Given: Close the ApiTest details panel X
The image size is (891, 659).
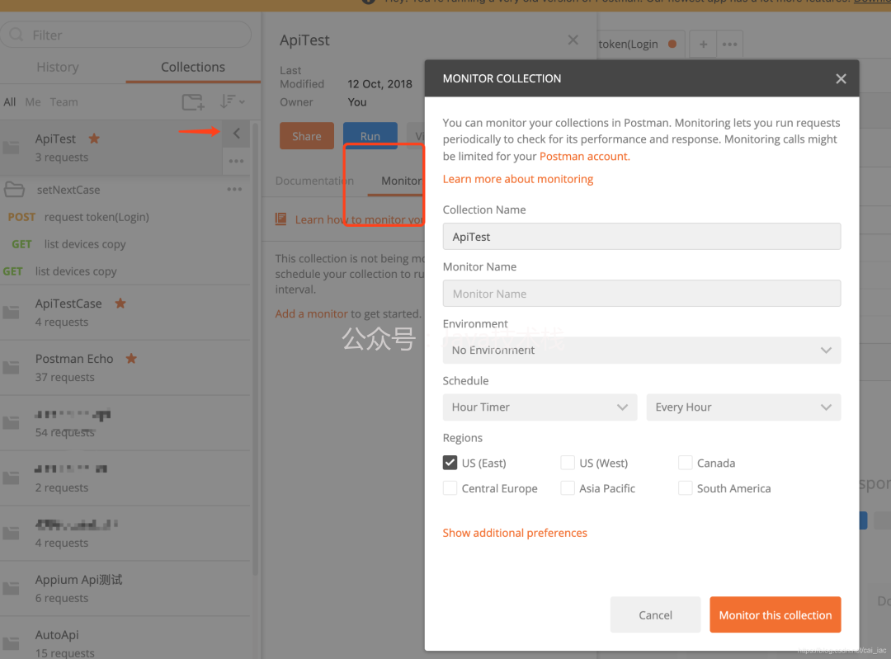Looking at the screenshot, I should click(573, 40).
